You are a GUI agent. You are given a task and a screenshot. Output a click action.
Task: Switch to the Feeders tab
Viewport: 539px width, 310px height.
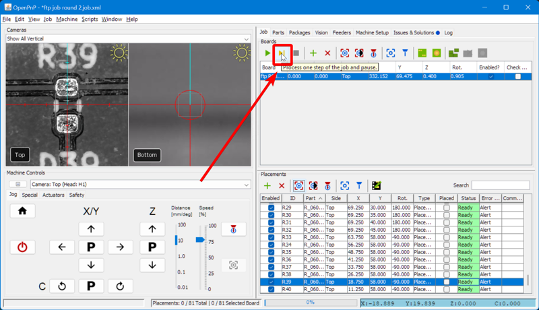342,32
